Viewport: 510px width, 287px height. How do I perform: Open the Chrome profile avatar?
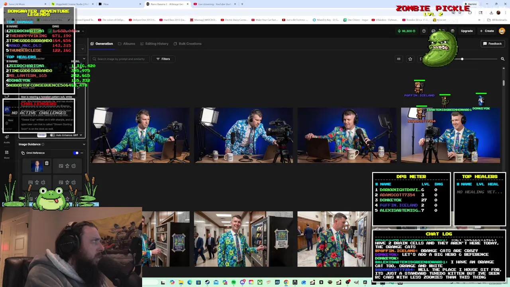tap(498, 13)
